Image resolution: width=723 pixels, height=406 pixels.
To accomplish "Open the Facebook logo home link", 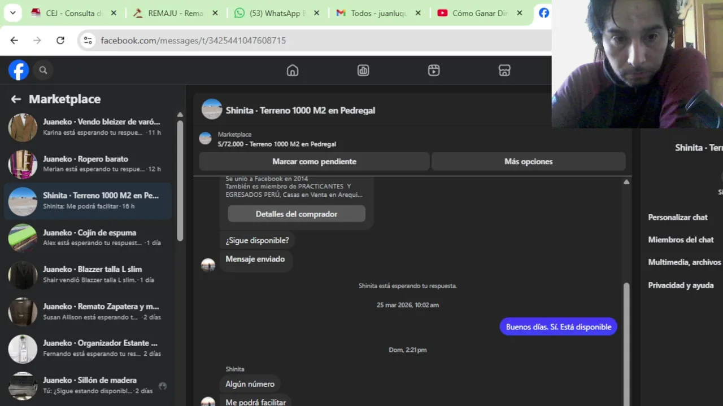I will (x=19, y=70).
